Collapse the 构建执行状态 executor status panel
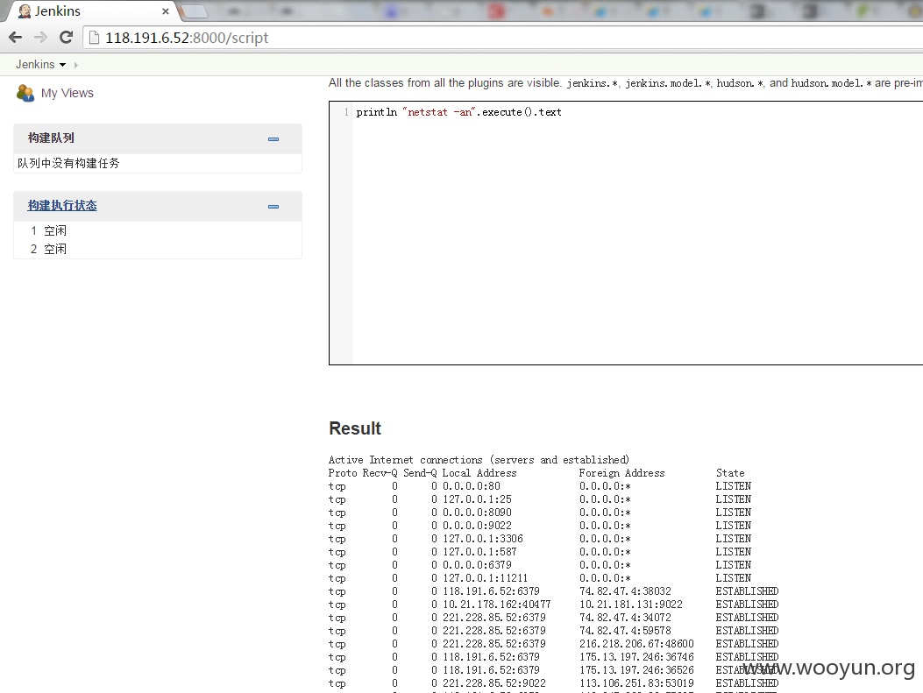This screenshot has width=923, height=693. click(273, 207)
